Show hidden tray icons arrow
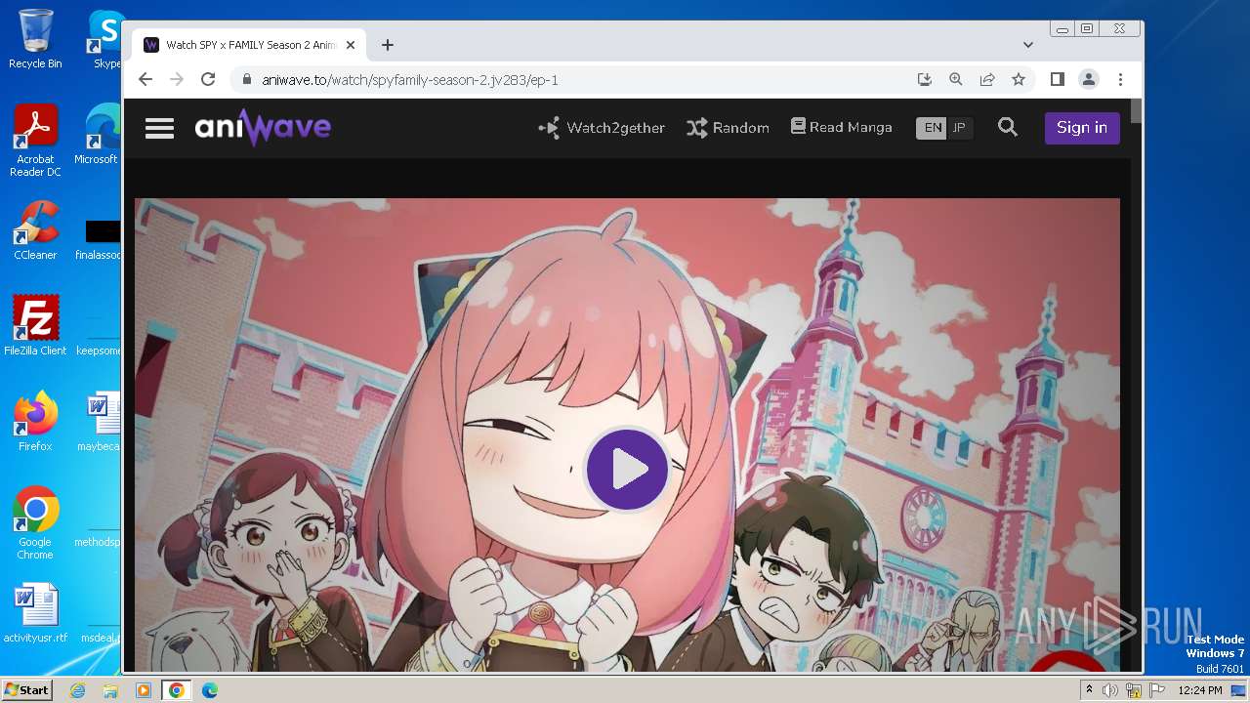Image resolution: width=1250 pixels, height=703 pixels. pyautogui.click(x=1089, y=690)
